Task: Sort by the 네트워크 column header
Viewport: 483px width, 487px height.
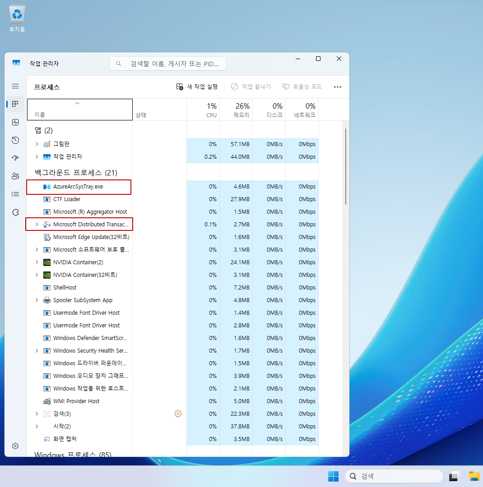Action: coord(302,110)
